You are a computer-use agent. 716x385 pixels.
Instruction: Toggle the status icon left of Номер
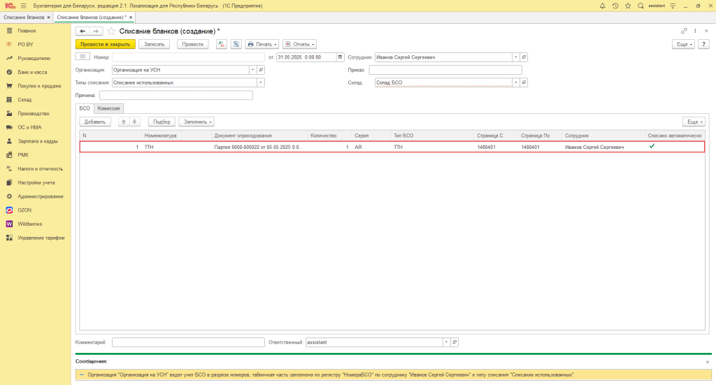(83, 57)
